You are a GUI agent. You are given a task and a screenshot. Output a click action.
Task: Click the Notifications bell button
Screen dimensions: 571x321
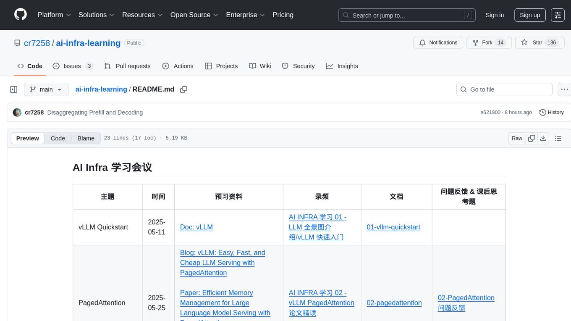(x=438, y=43)
